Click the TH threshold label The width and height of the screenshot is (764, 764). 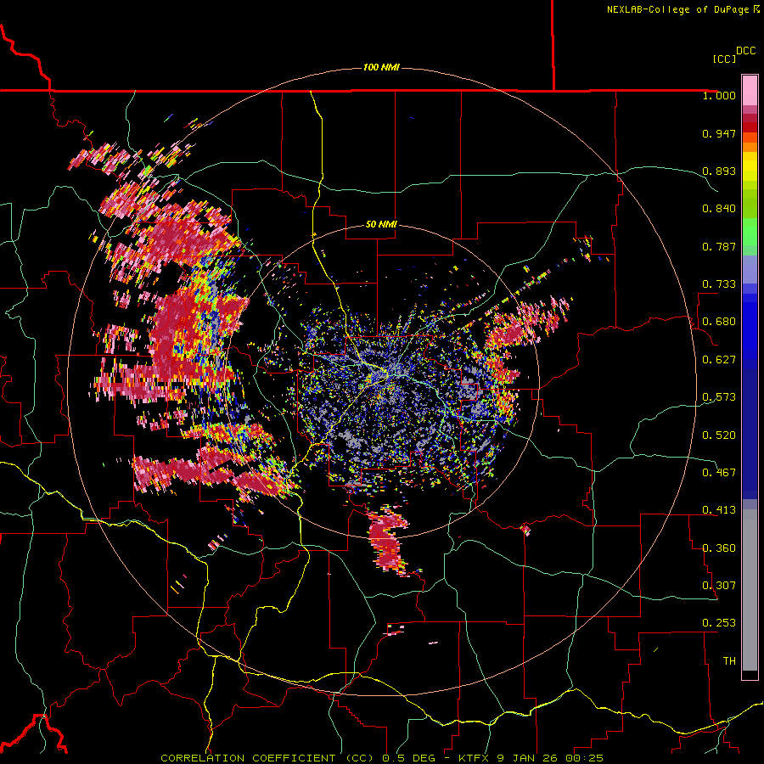[729, 661]
